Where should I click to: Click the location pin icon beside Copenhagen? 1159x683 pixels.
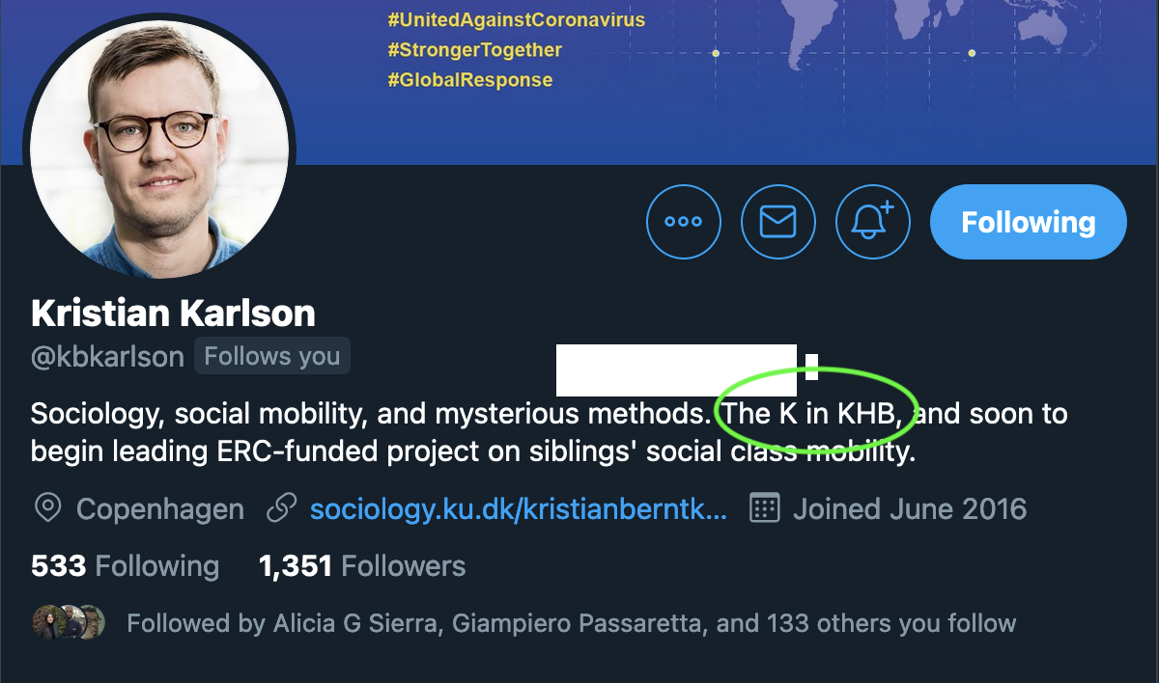point(47,507)
